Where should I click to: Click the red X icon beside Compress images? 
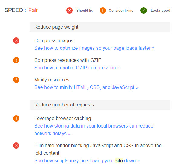[x=16, y=40]
